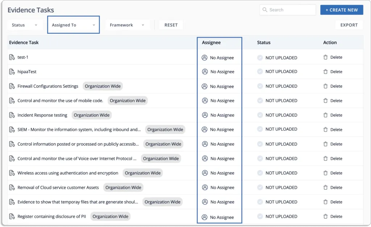Click No Assignee in publicly accessible information row
The height and width of the screenshot is (227, 371).
pyautogui.click(x=222, y=144)
